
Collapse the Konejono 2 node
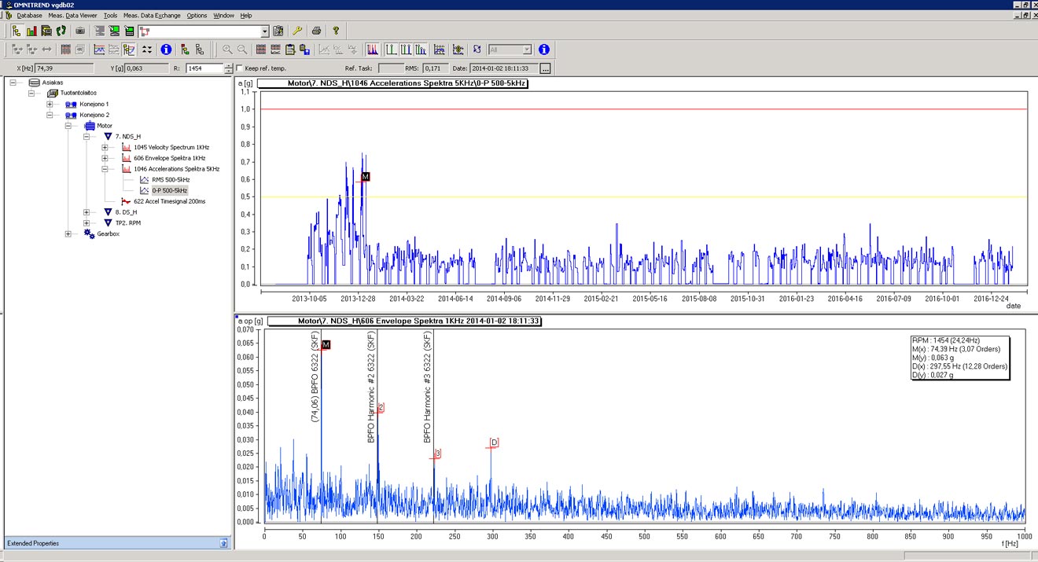pyautogui.click(x=50, y=115)
